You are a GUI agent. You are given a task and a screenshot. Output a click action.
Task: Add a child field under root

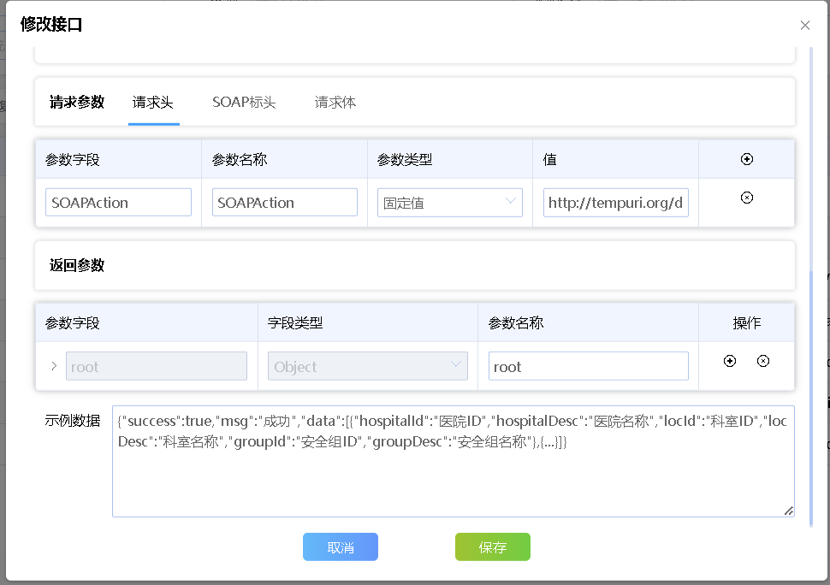point(729,361)
